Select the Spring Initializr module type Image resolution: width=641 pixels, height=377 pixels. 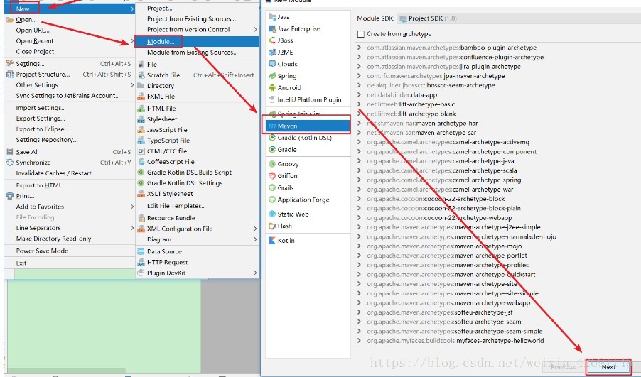[x=308, y=114]
